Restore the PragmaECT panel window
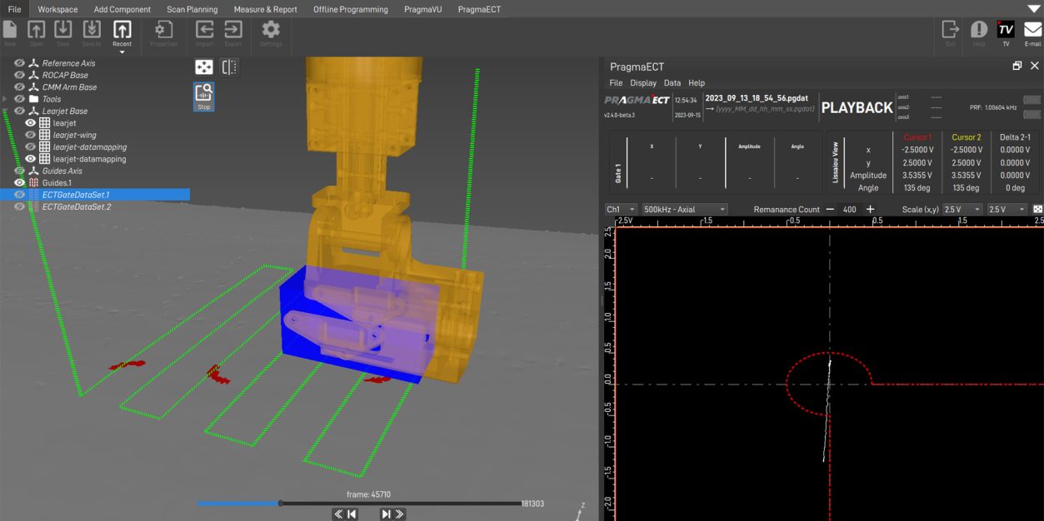Screen dimensions: 1044x521 click(1017, 66)
